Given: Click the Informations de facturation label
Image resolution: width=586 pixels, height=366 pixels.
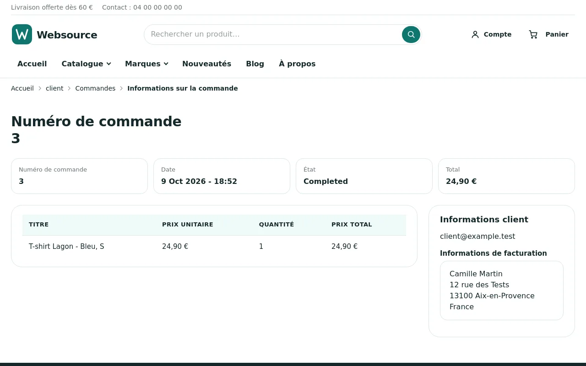Looking at the screenshot, I should click(x=494, y=253).
